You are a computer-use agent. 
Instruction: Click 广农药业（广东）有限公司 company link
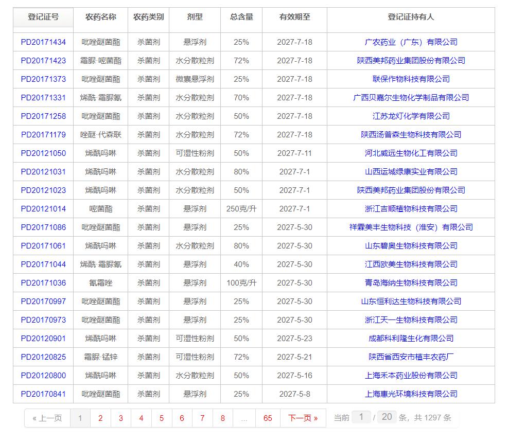(x=411, y=42)
